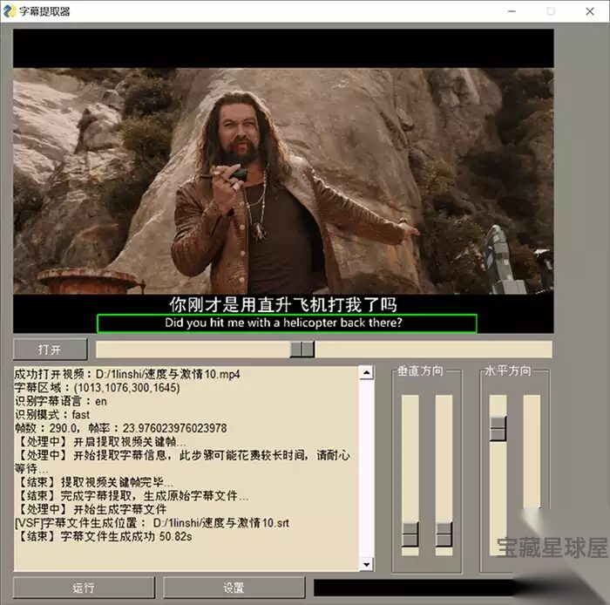Click the 垂直方向 group label
The image size is (610, 605).
pos(420,370)
